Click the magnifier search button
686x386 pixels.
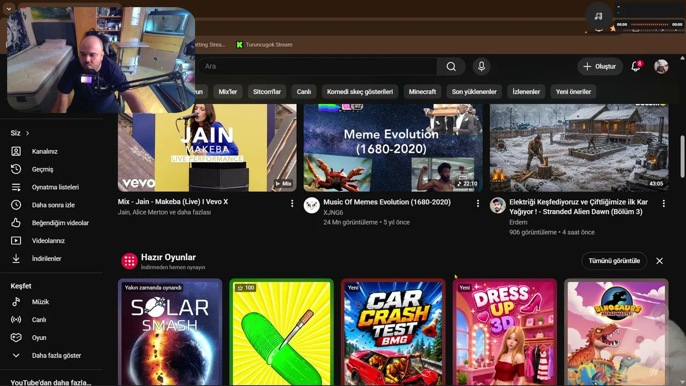click(x=451, y=66)
